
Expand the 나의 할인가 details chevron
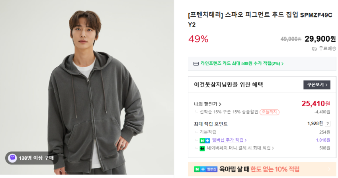tap(220, 104)
